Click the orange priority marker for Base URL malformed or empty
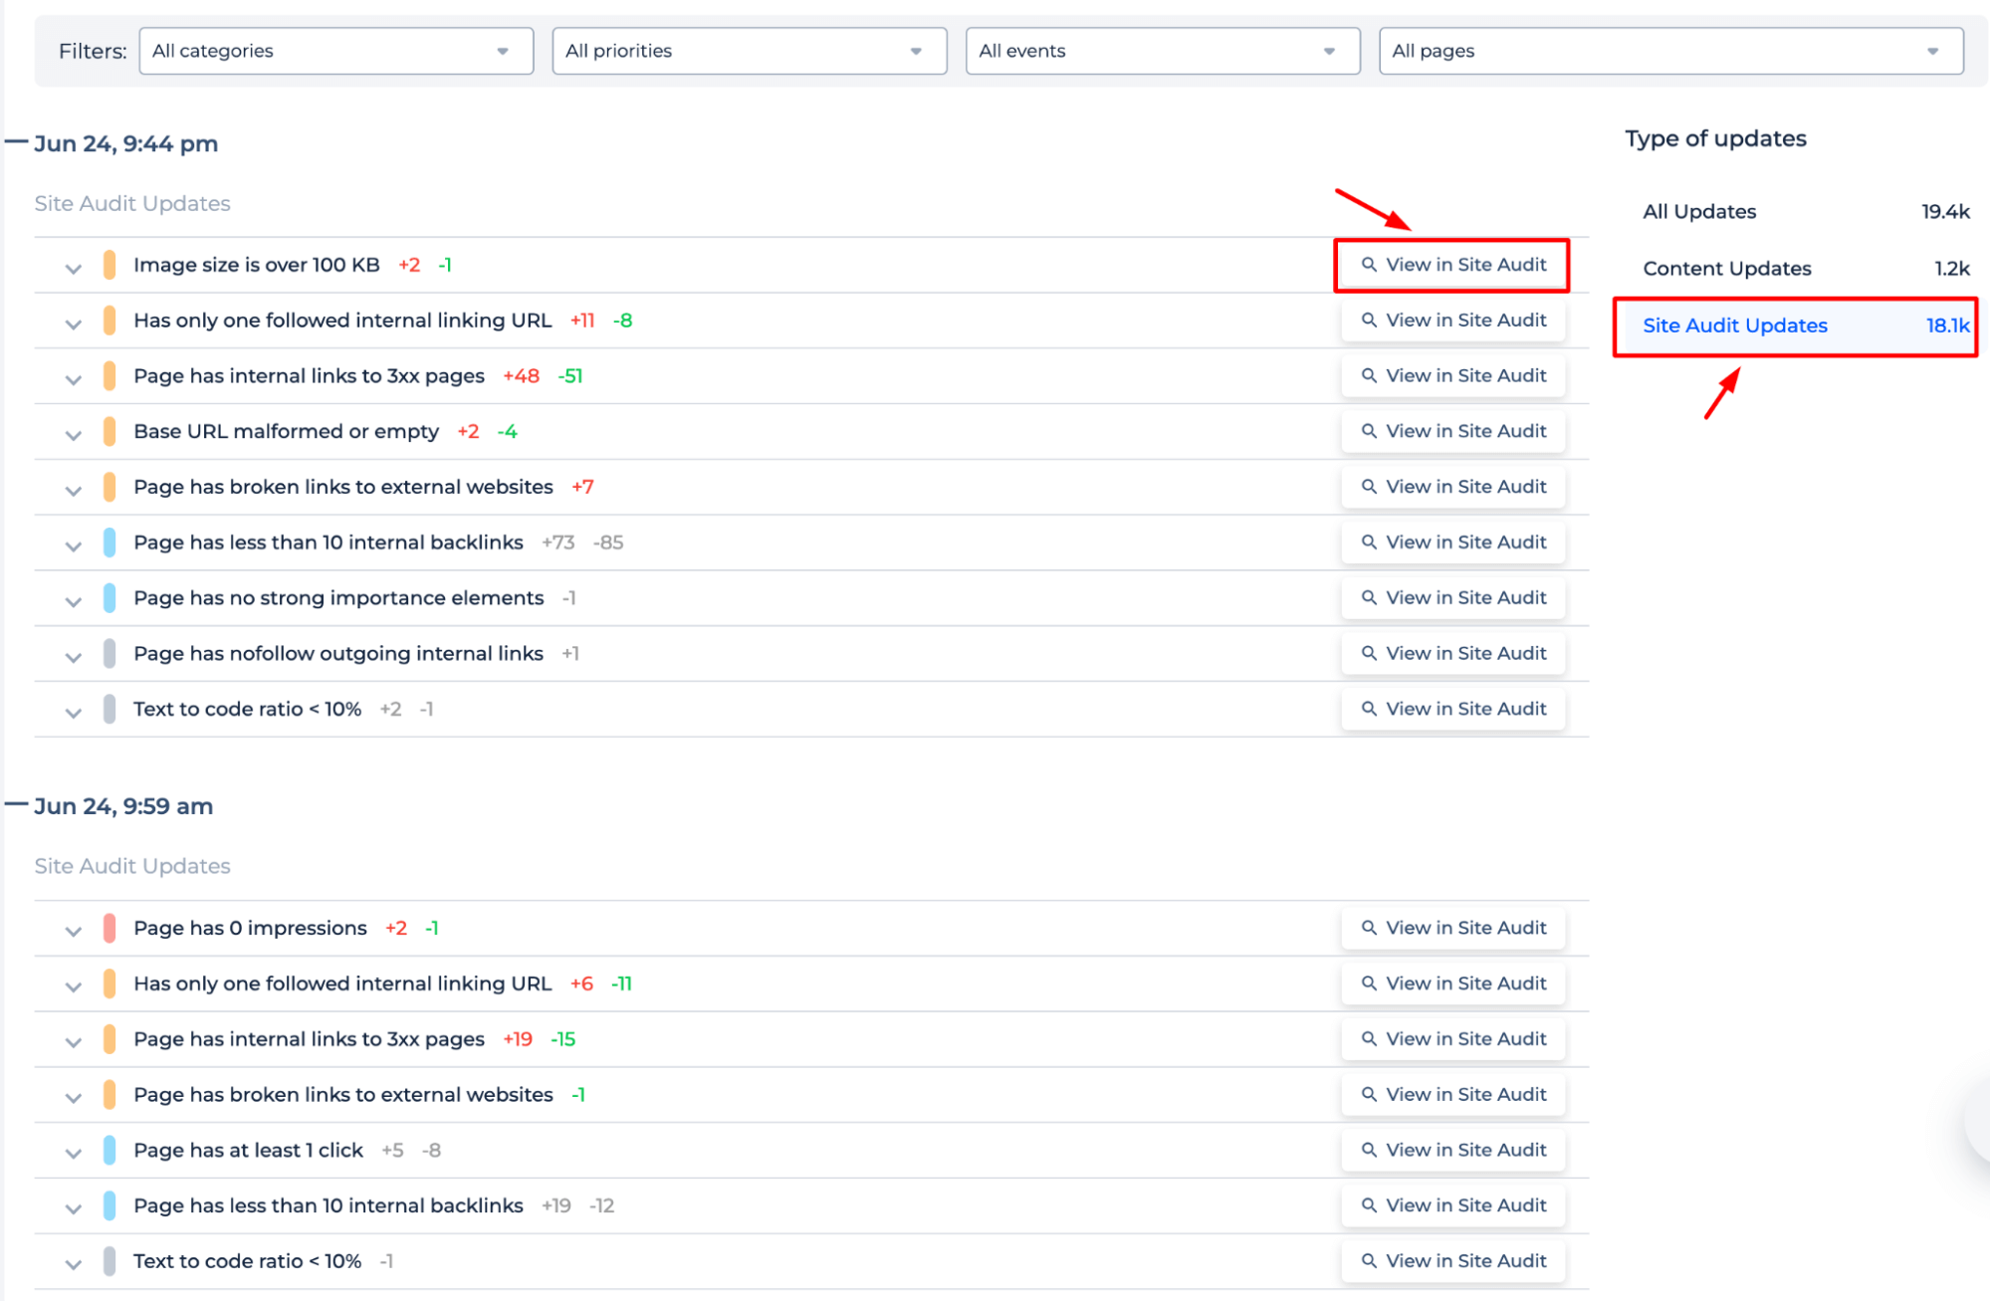Screen dimensions: 1990x1301 point(110,431)
